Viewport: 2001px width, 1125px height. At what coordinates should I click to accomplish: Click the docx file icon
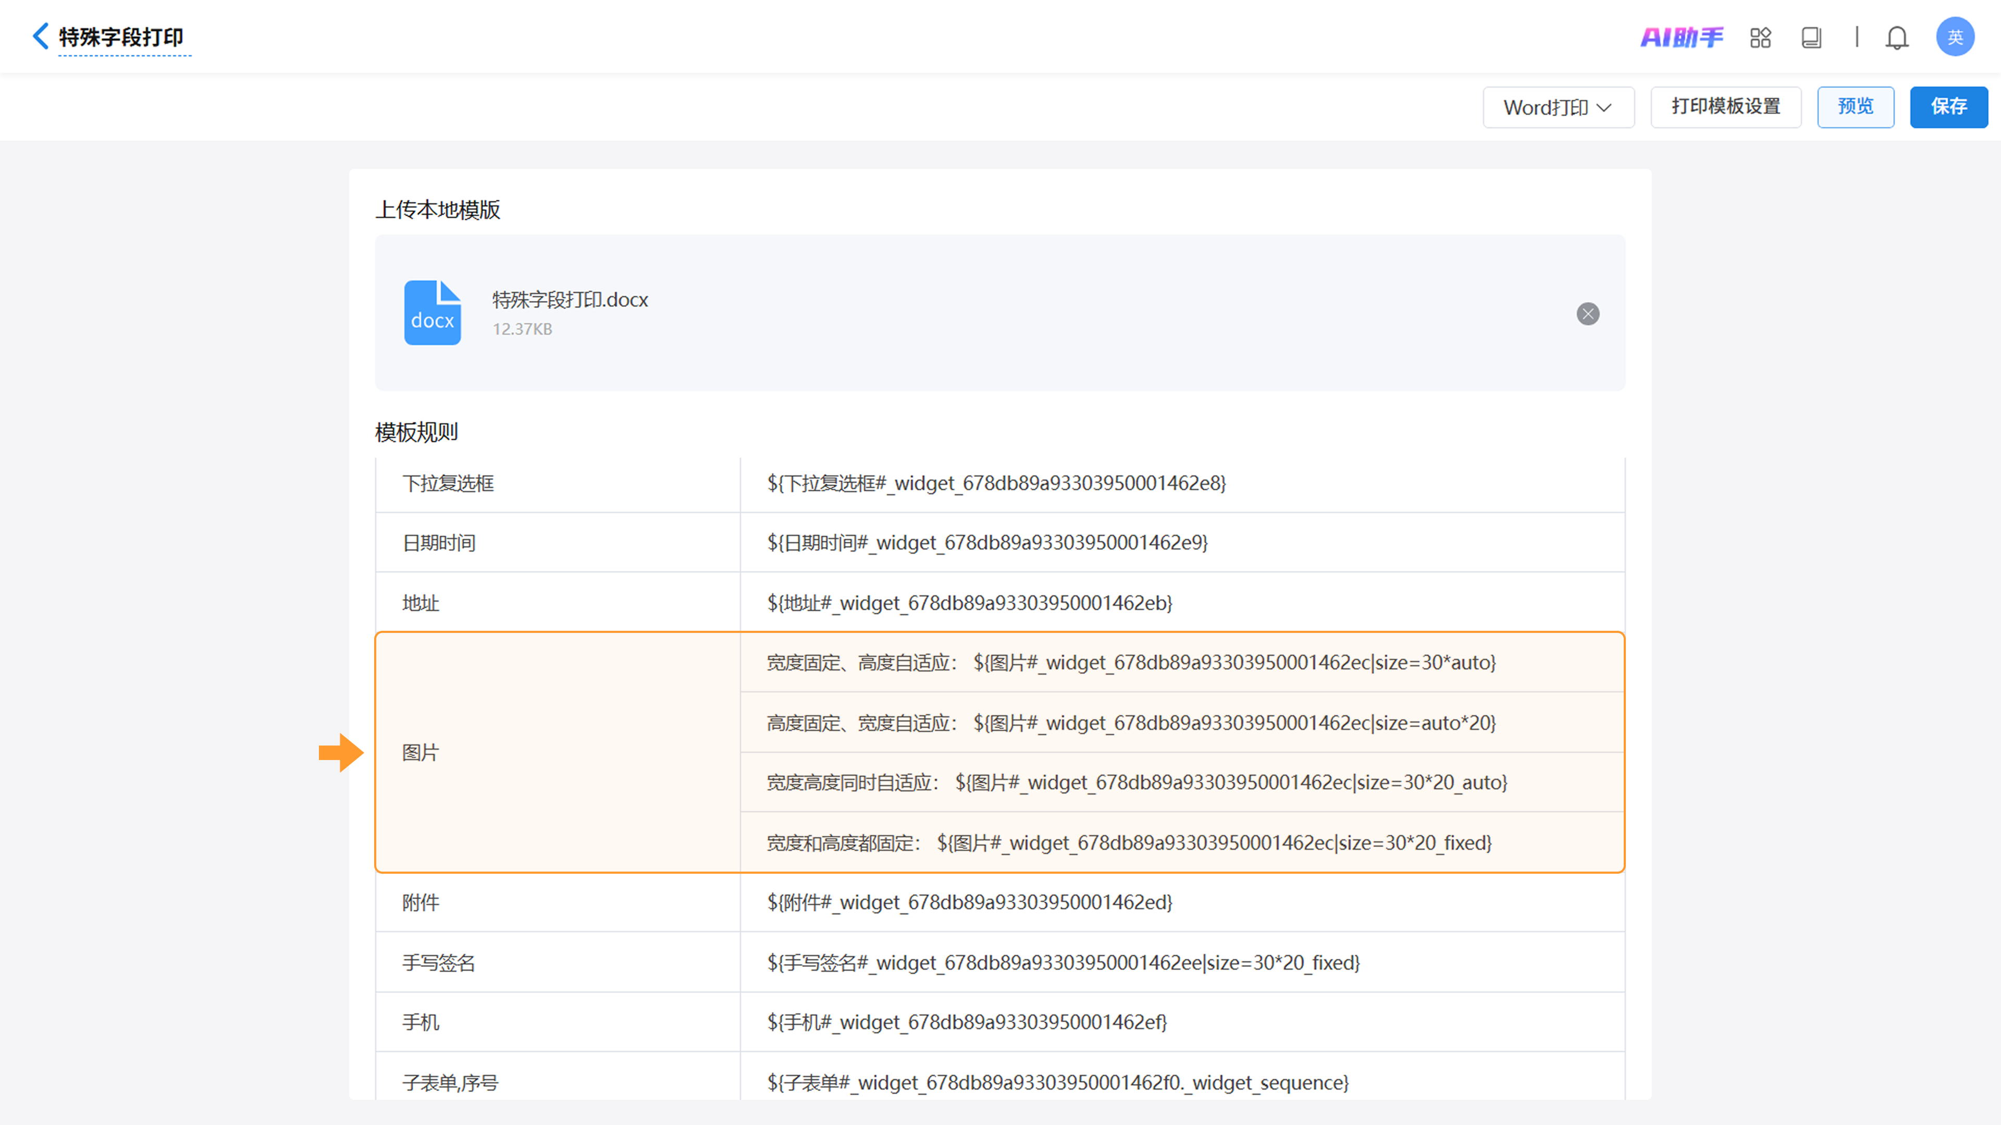tap(432, 312)
